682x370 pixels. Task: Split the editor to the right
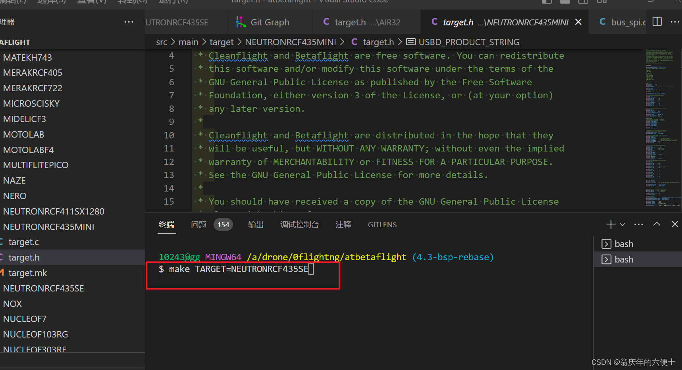(657, 22)
